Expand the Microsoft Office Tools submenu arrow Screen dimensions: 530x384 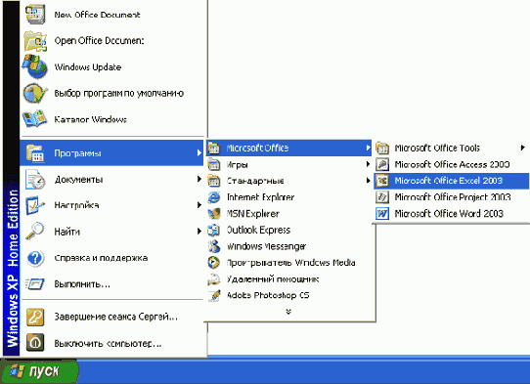522,148
